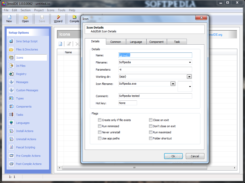Tick the Don't close on exit checkbox

[151, 126]
